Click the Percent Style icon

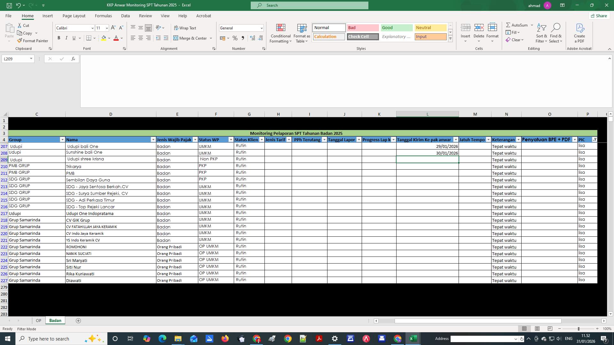[x=235, y=38]
